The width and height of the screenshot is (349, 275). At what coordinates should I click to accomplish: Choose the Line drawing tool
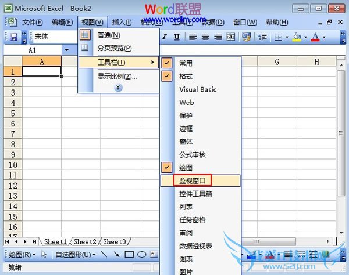[x=104, y=254]
